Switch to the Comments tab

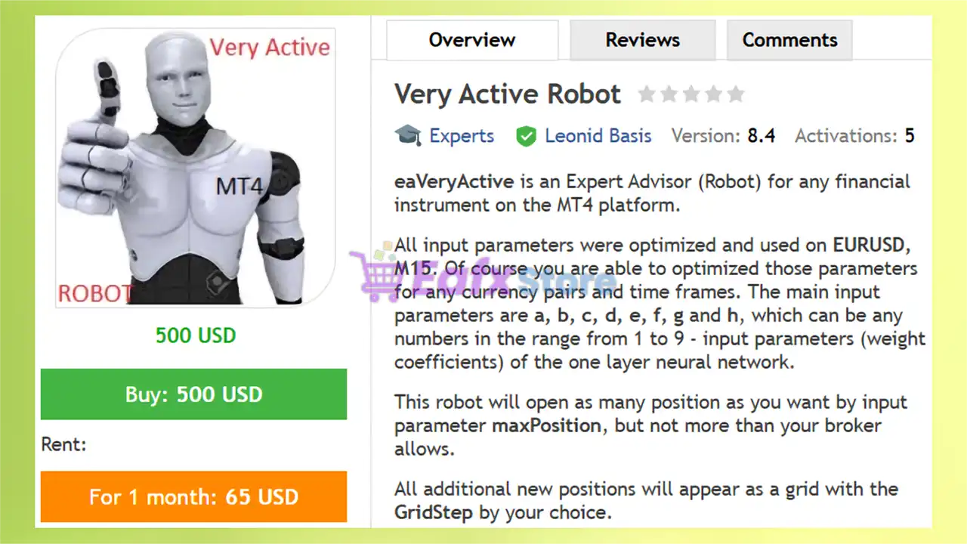pyautogui.click(x=789, y=40)
